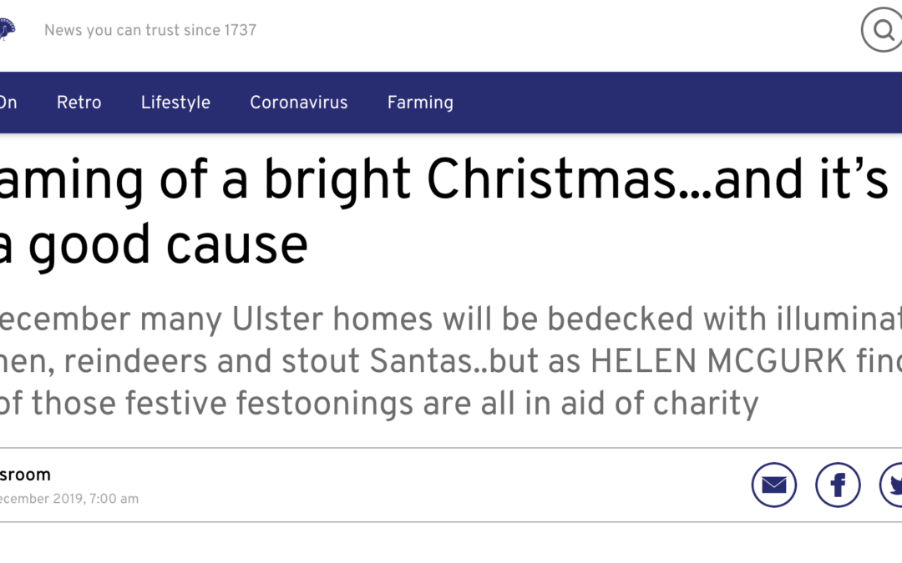Click the 'News you can trust since 1737' tagline
This screenshot has width=902, height=563.
(x=150, y=30)
